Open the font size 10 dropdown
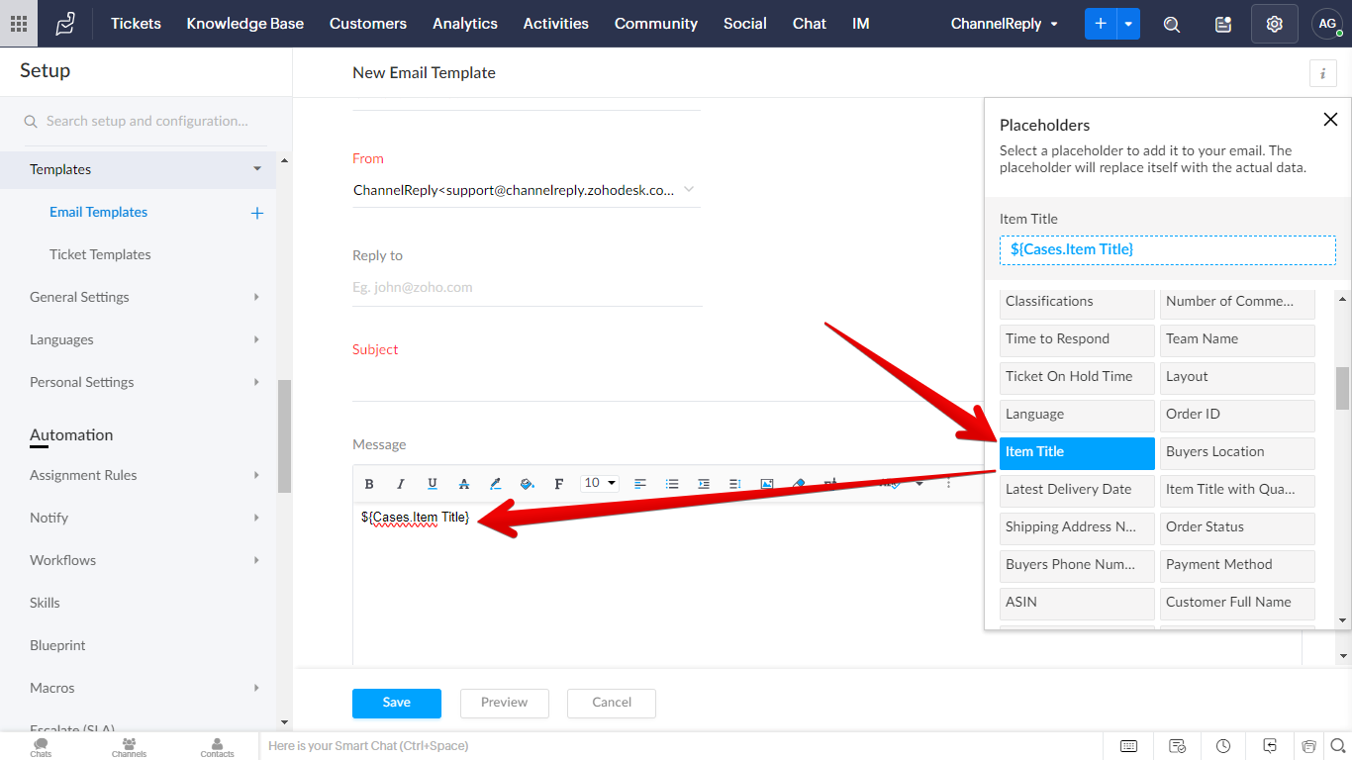This screenshot has width=1352, height=760. (600, 483)
